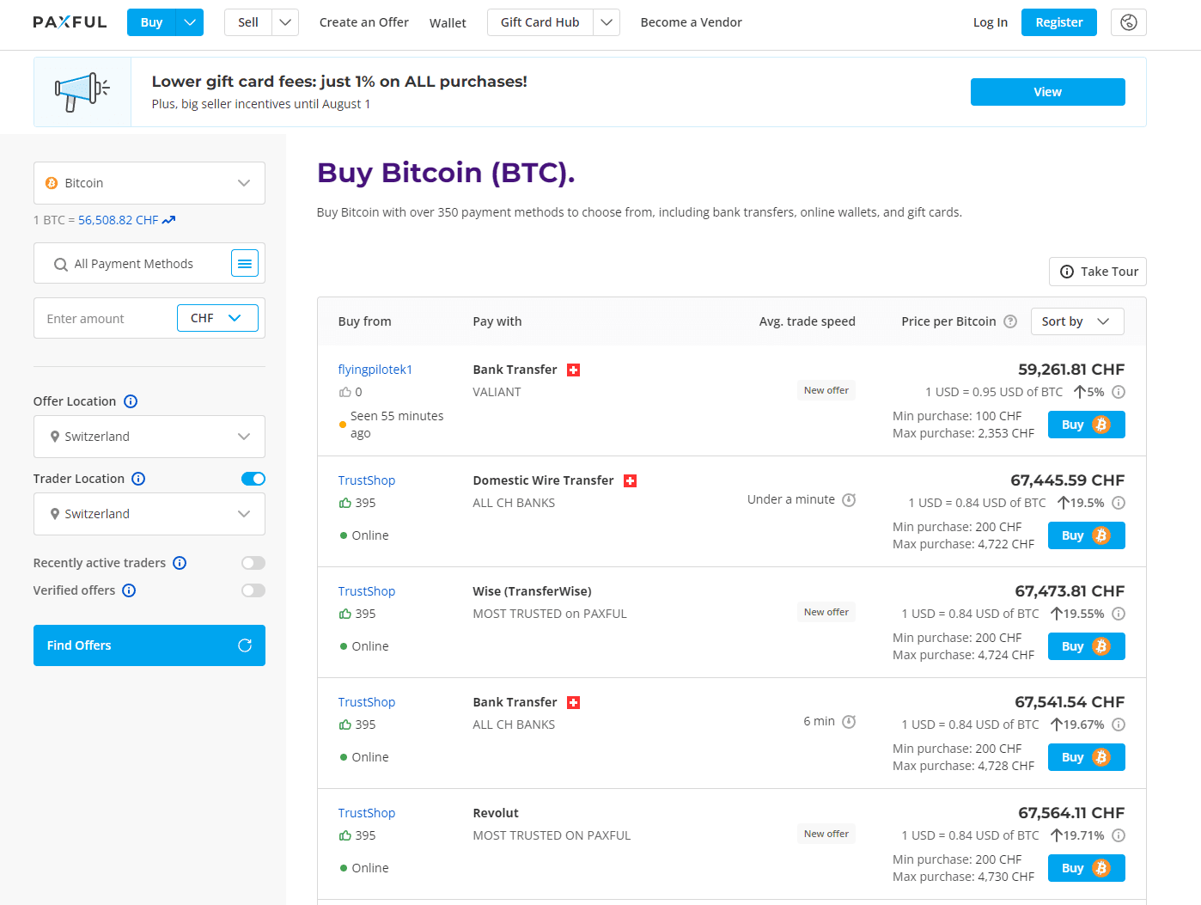
Task: Click the refresh icon in Find Offers button
Action: 245,645
